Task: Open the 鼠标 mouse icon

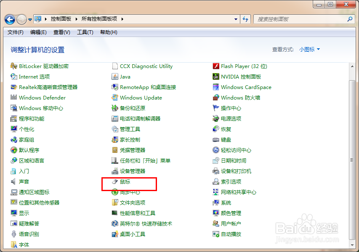Action: click(x=115, y=181)
